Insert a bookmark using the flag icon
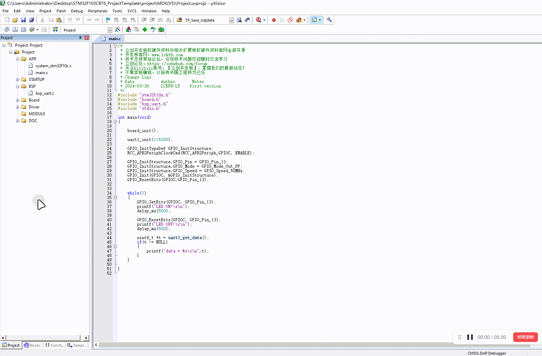 tap(108, 20)
